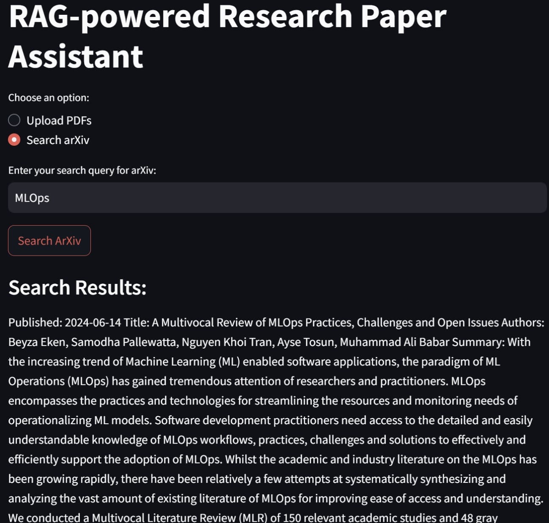Click the paper title 'A Multivocal Review of MLOps Practices'
This screenshot has height=523, width=549.
(252, 322)
